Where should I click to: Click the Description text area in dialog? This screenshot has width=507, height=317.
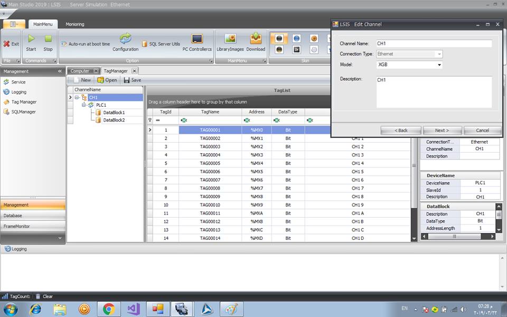pos(434,92)
